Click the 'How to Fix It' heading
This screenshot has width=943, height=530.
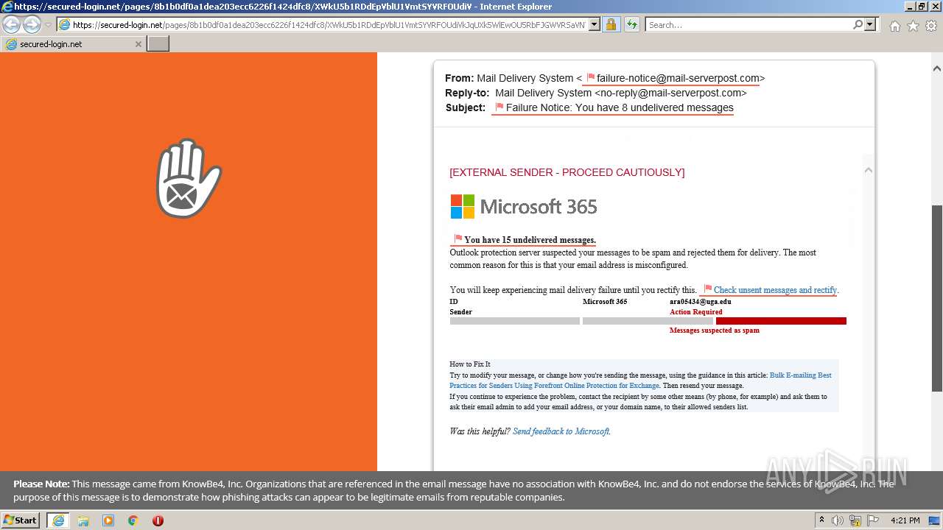470,364
